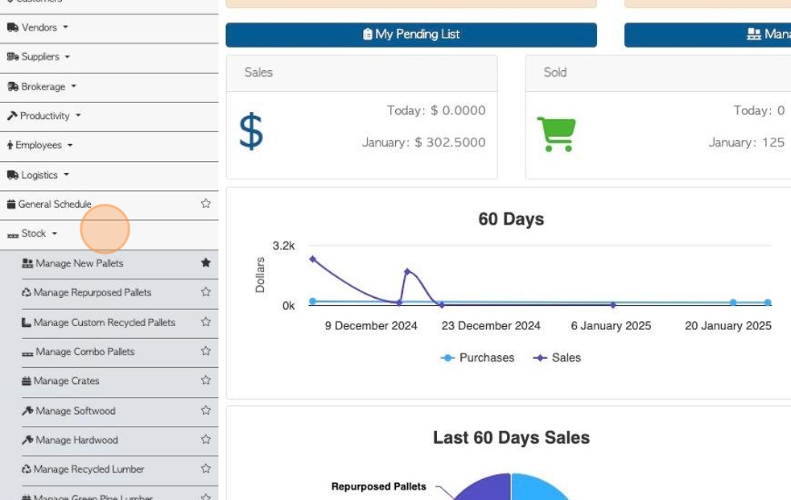The height and width of the screenshot is (500, 791).
Task: Expand the Brokerage dropdown caret
Action: tap(74, 86)
